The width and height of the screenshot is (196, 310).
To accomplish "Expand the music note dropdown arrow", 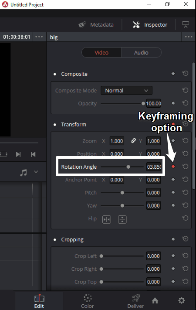I will (x=36, y=172).
